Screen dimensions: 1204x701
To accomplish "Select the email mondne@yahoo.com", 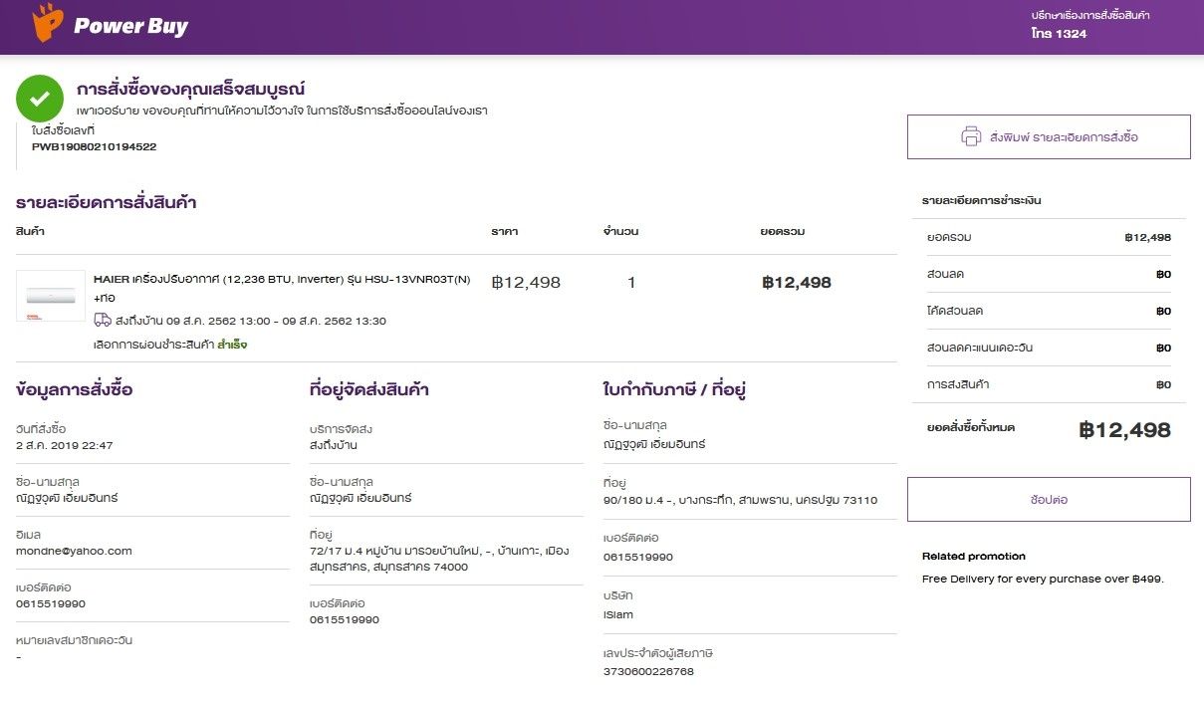I will [x=74, y=551].
